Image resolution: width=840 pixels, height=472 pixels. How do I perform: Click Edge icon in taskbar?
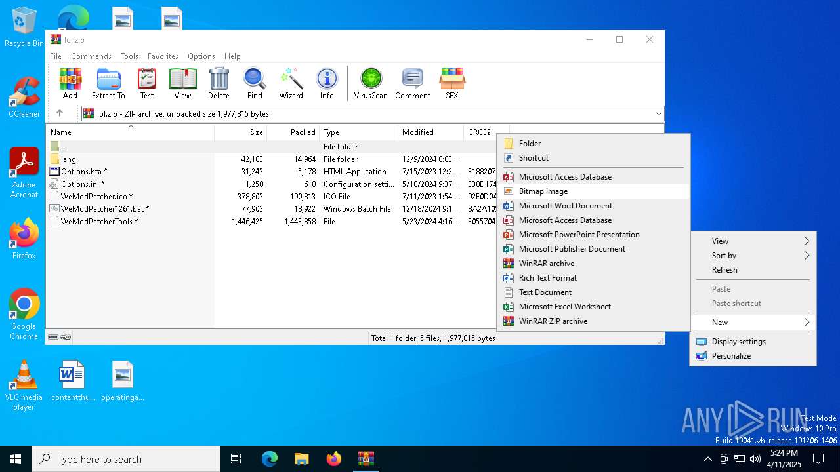click(270, 459)
